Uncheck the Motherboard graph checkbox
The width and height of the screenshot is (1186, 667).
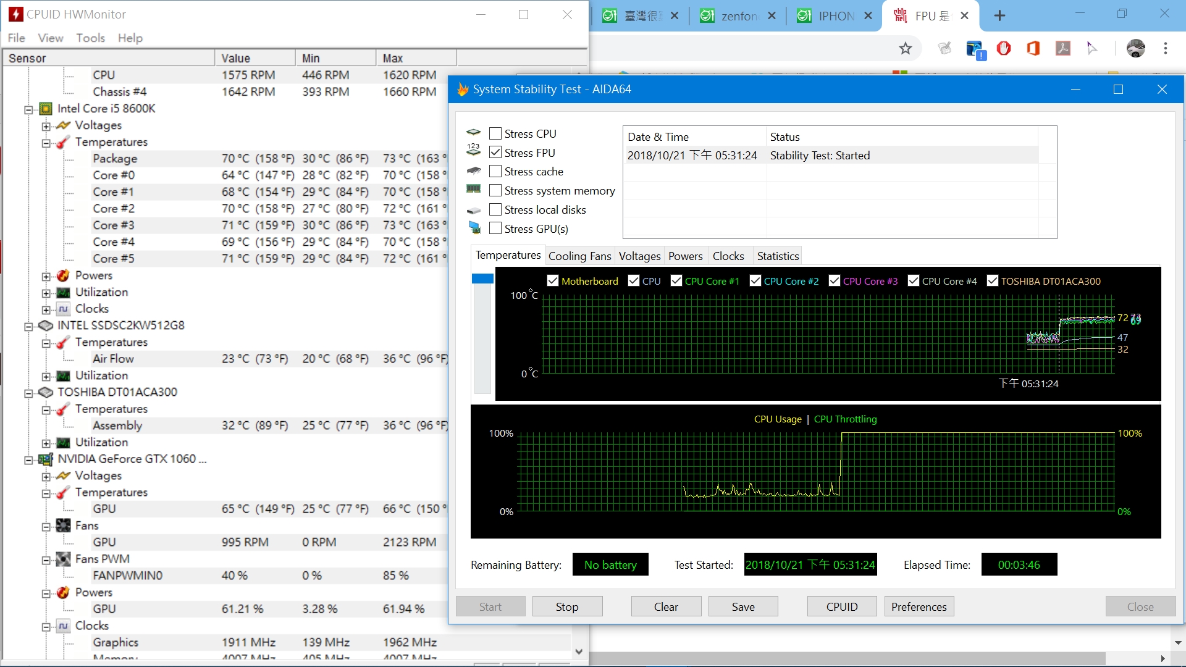click(553, 280)
